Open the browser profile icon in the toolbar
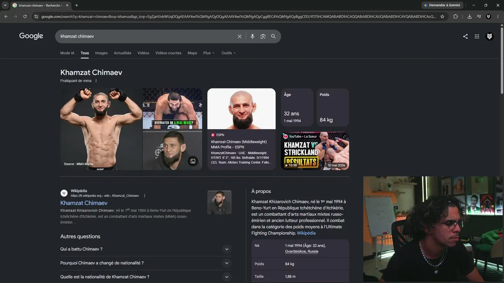Viewport: 504px width, 283px height. pos(489,17)
